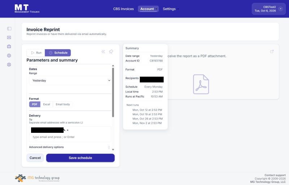Click the MG technology group logo

[x=37, y=178]
